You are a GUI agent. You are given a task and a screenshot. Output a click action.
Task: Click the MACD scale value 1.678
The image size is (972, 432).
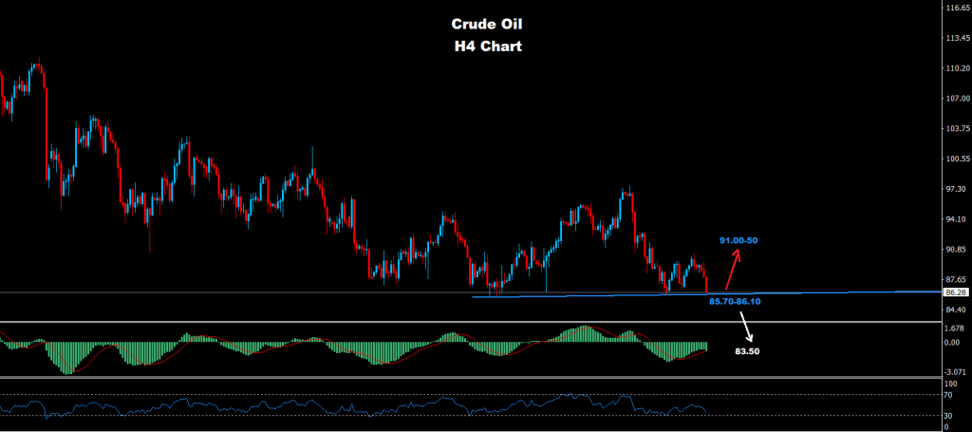[955, 328]
